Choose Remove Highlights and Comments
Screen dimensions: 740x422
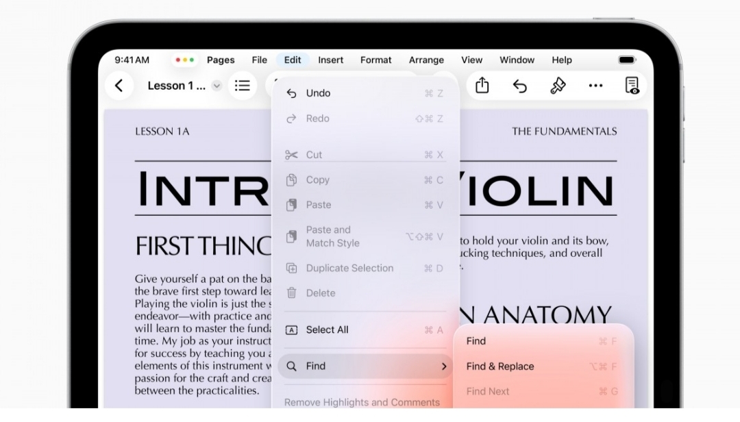tap(362, 402)
